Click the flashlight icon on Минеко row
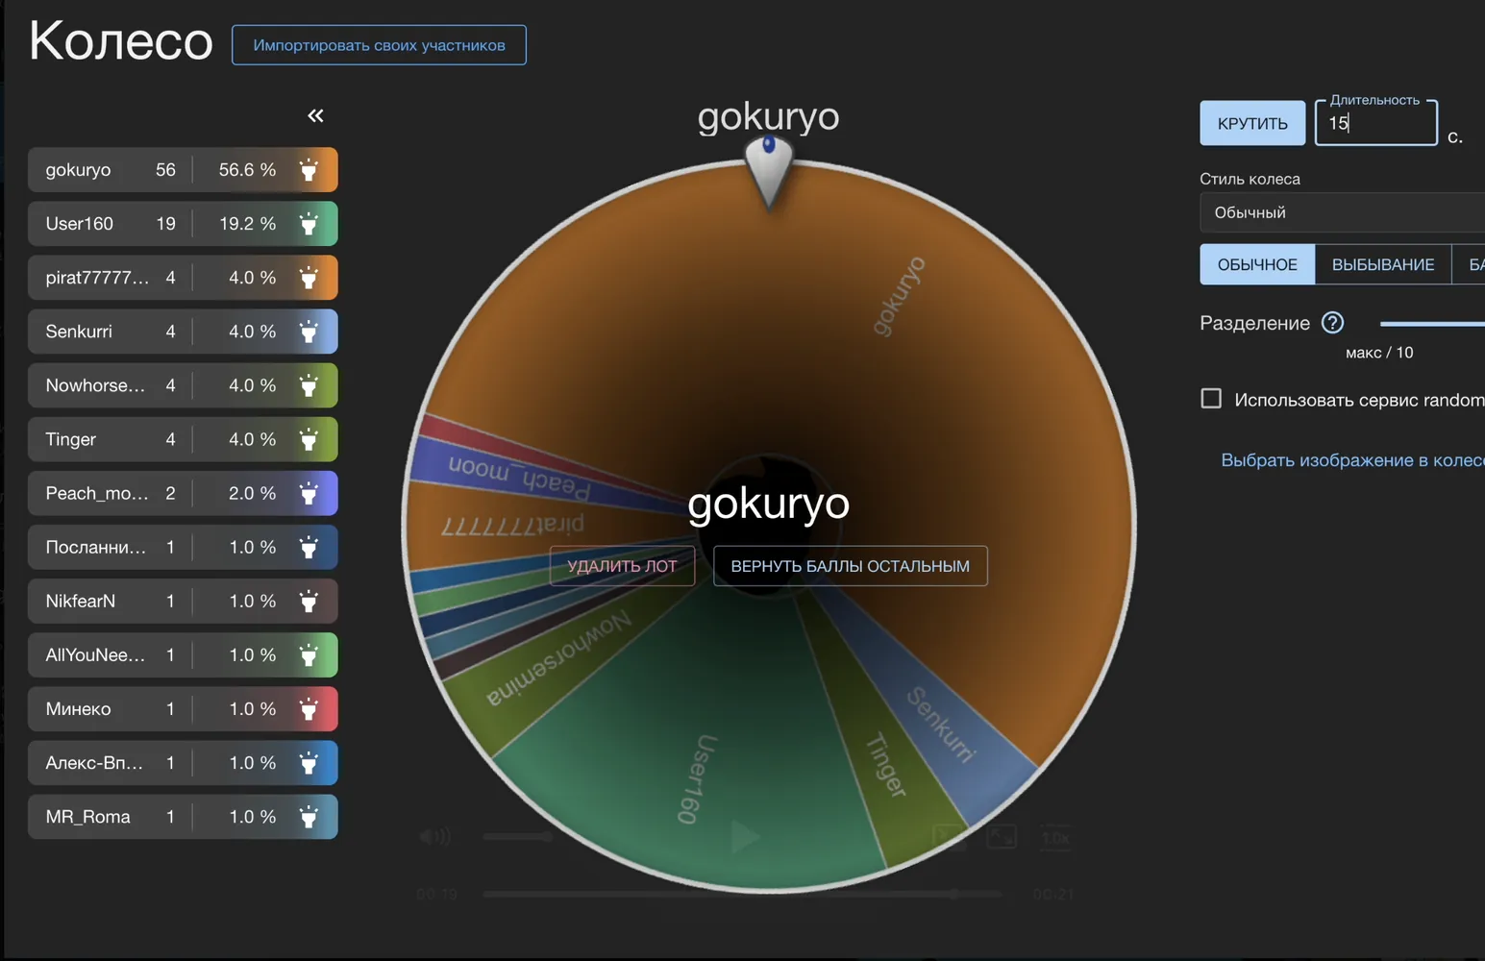The image size is (1485, 961). tap(309, 708)
